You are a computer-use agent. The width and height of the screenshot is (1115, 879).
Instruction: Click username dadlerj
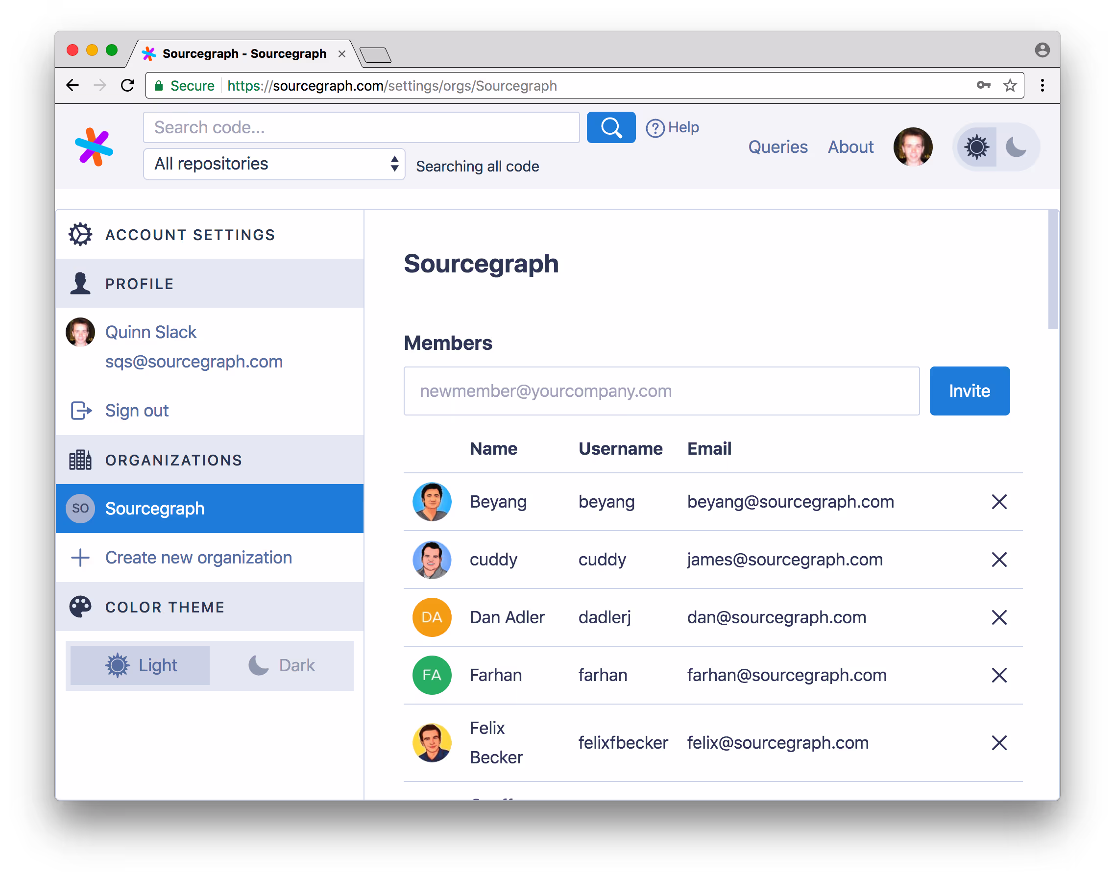pyautogui.click(x=605, y=617)
